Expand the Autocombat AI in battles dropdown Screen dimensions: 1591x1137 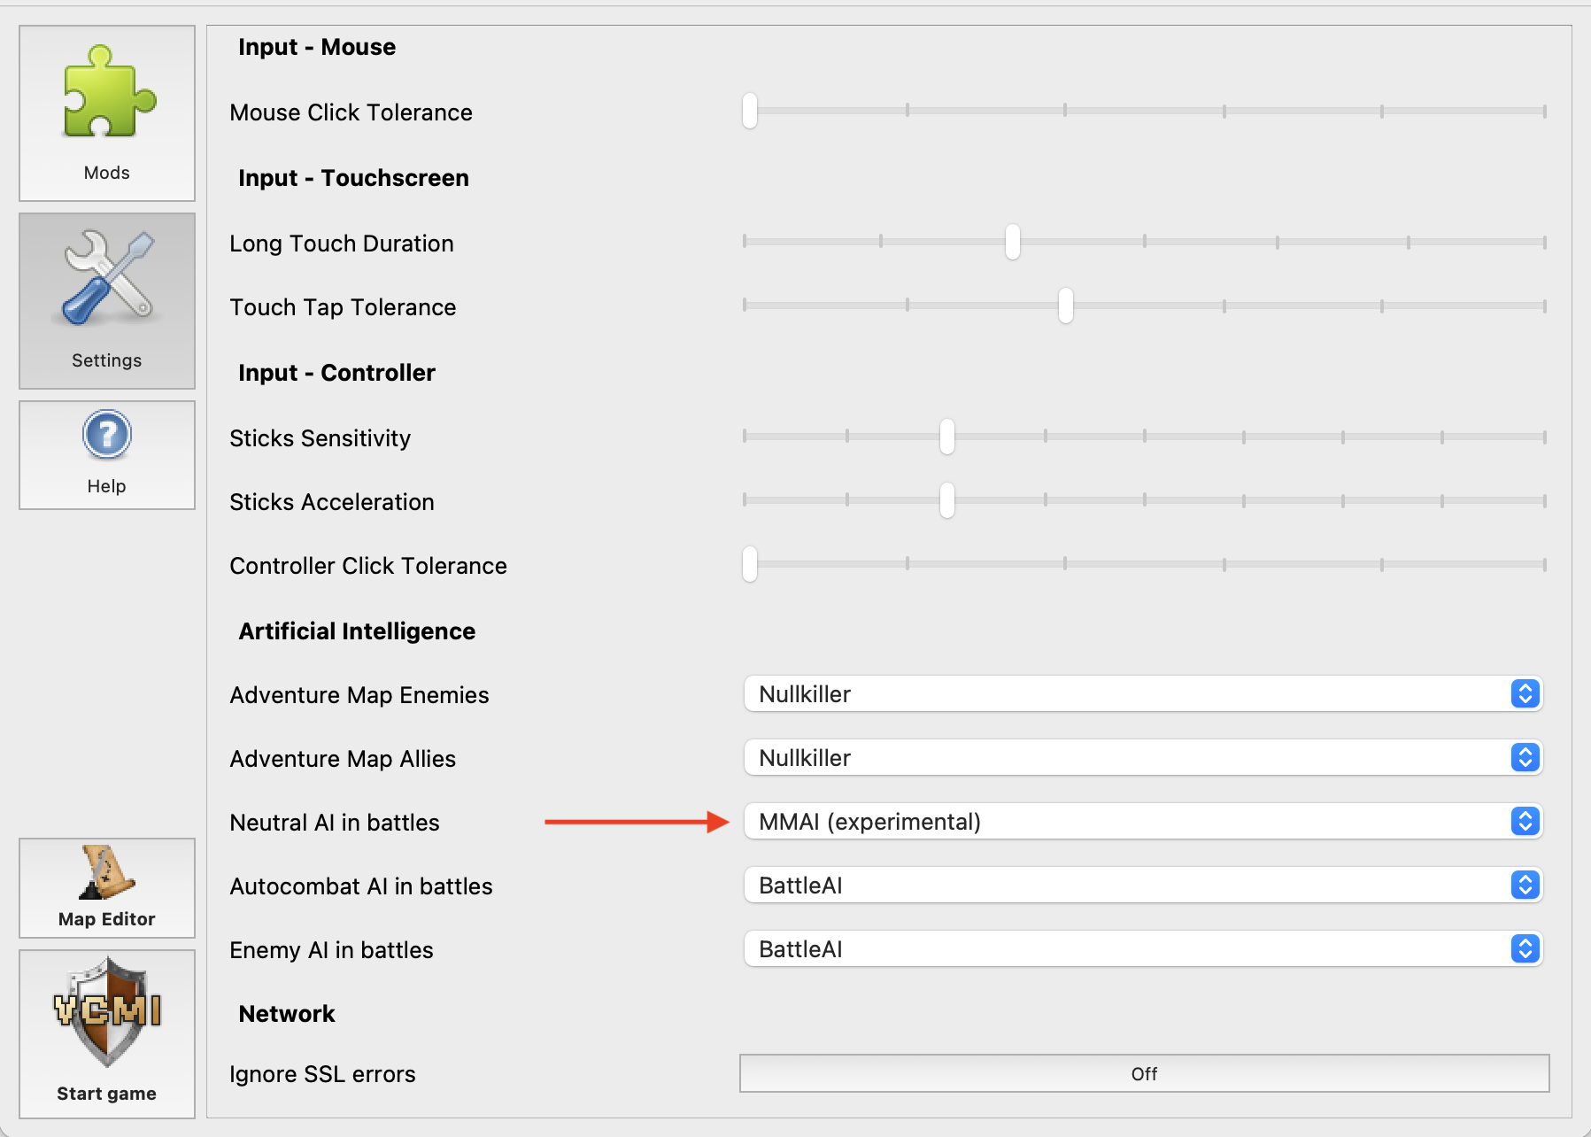tap(1143, 886)
